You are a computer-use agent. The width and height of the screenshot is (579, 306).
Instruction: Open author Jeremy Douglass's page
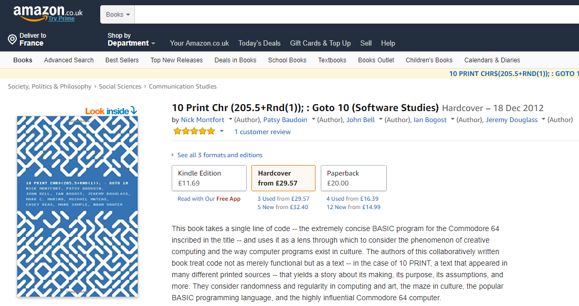511,120
